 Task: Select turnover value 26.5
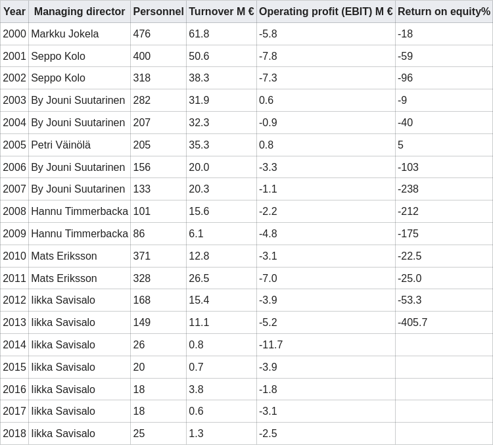pos(199,279)
